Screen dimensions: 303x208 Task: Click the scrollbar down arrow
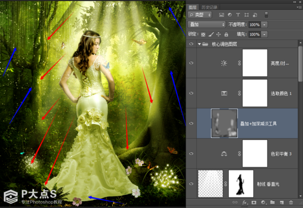[300, 196]
